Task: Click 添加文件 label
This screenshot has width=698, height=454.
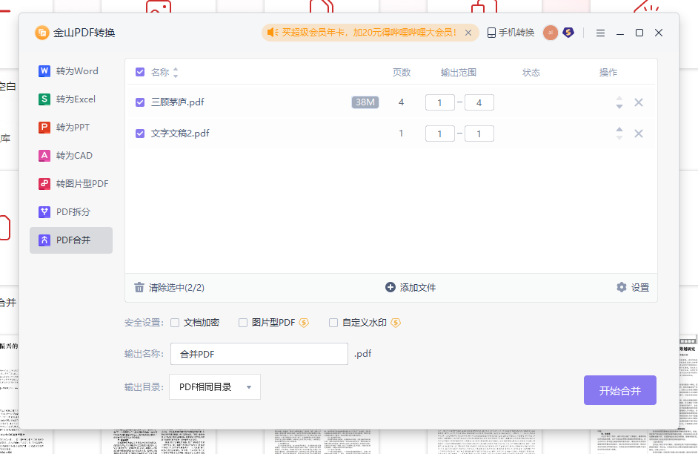Action: pyautogui.click(x=418, y=288)
